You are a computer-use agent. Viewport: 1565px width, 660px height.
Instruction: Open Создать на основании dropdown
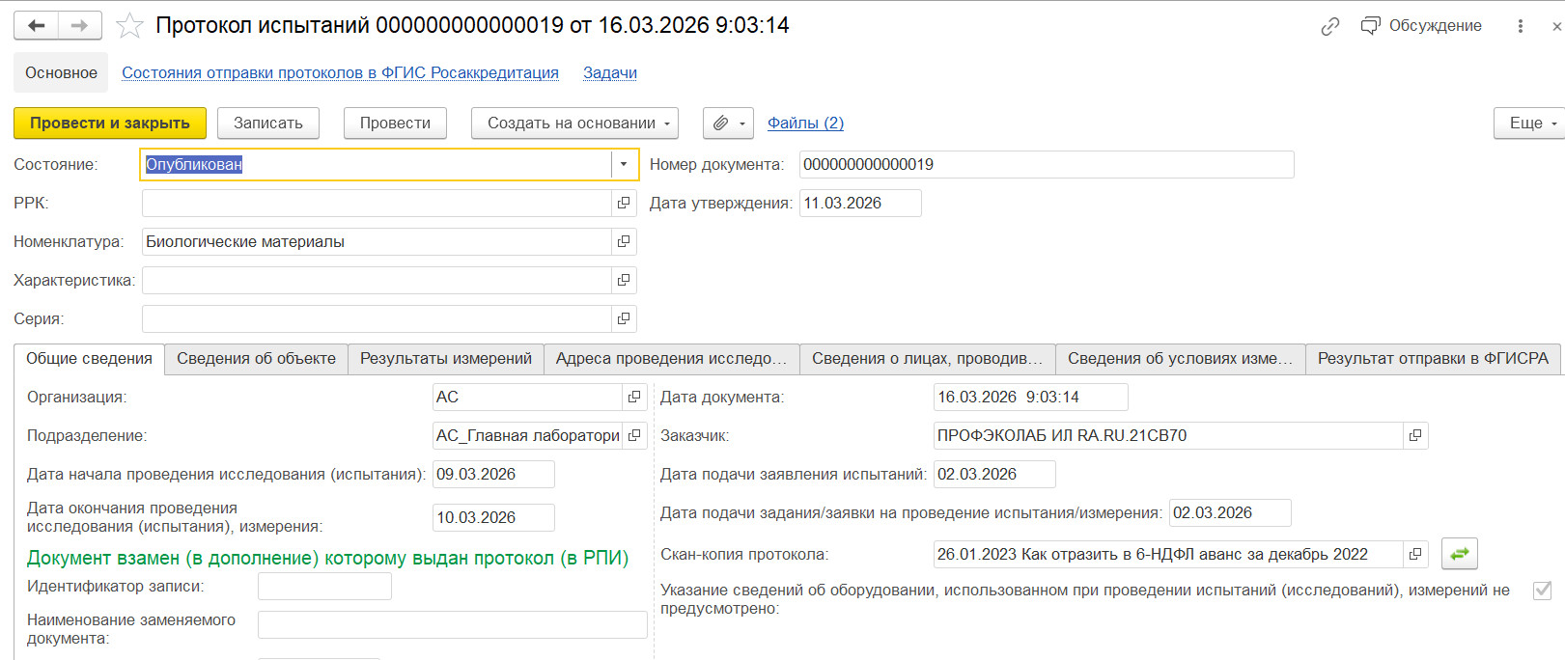(574, 124)
